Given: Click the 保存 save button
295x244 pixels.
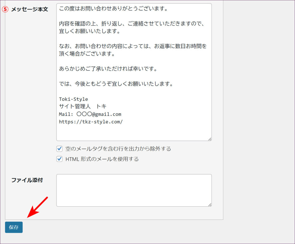Looking at the screenshot, I should click(14, 227).
